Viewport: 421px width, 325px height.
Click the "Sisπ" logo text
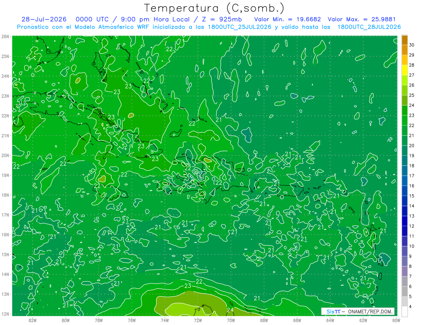pos(333,311)
